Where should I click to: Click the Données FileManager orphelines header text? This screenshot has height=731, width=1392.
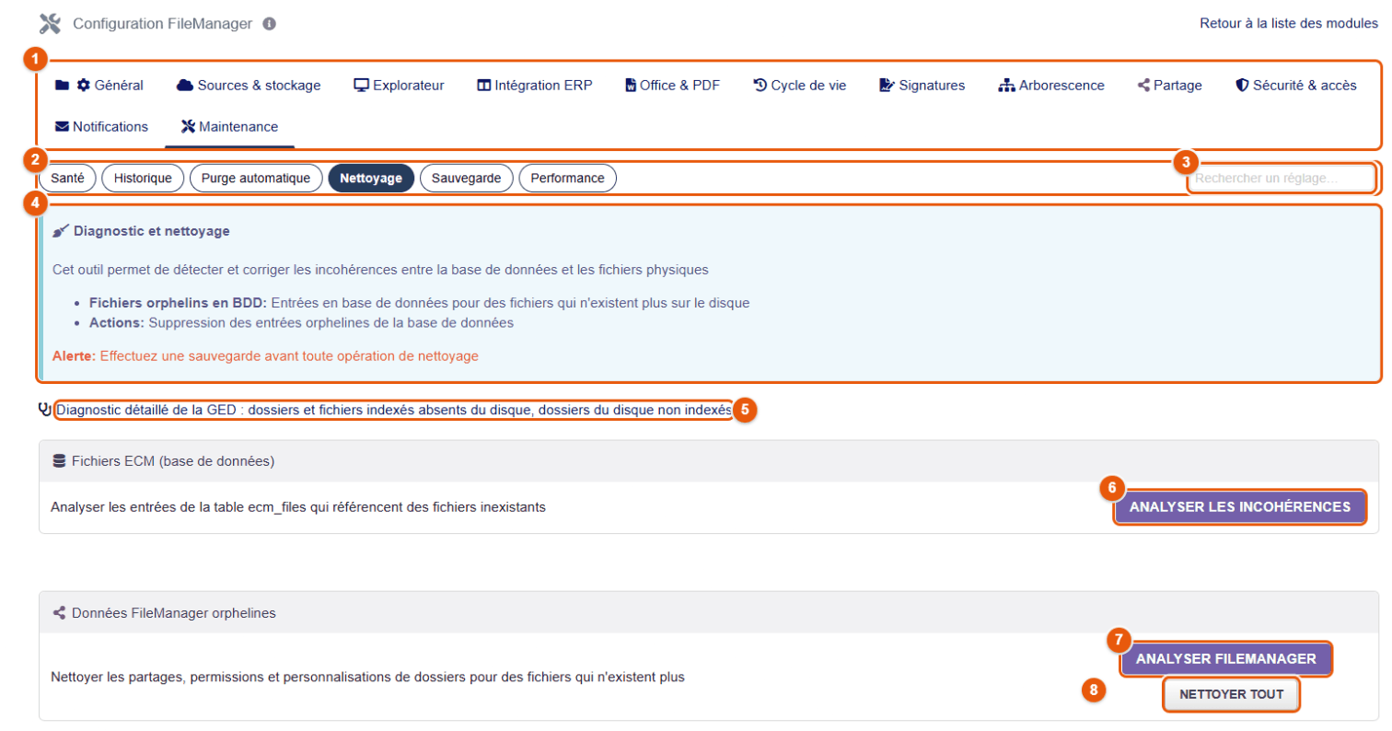pyautogui.click(x=173, y=612)
